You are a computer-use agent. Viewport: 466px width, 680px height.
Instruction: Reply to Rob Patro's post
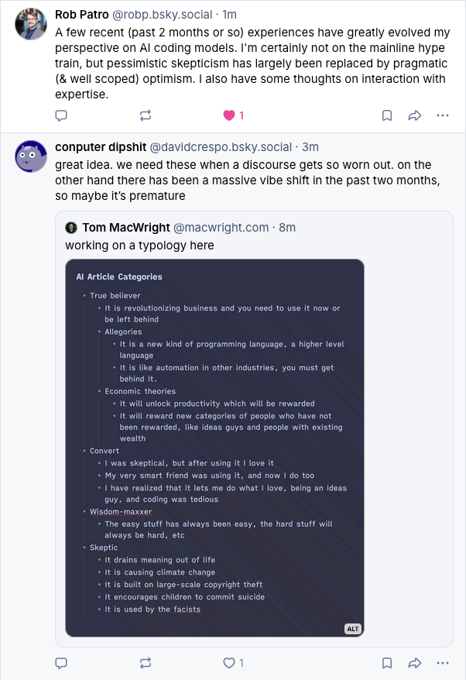pyautogui.click(x=62, y=115)
